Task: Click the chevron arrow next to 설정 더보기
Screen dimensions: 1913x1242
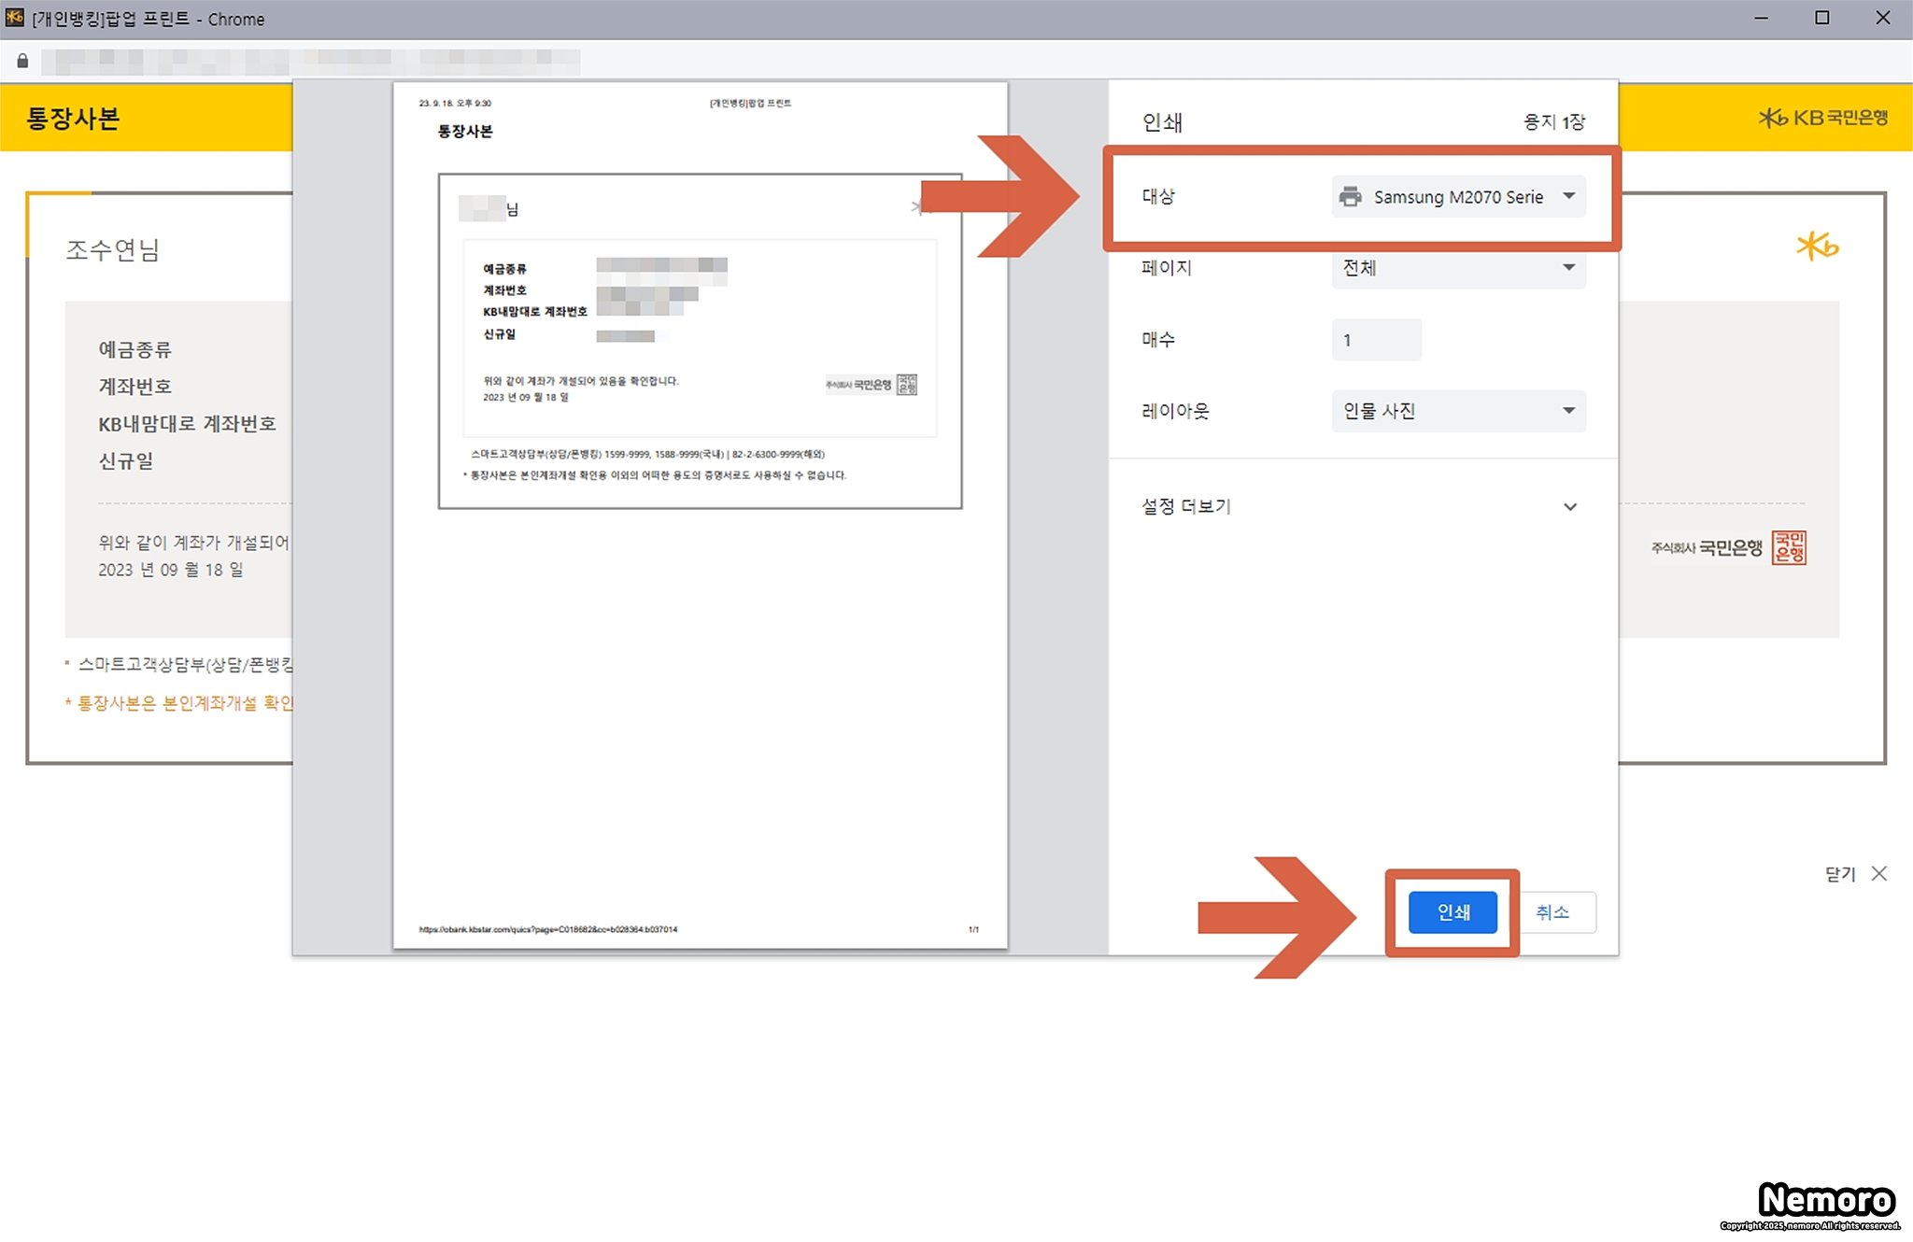Action: point(1570,507)
